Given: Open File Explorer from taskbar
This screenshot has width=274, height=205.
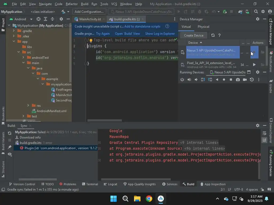Looking at the screenshot, I should (137, 199).
